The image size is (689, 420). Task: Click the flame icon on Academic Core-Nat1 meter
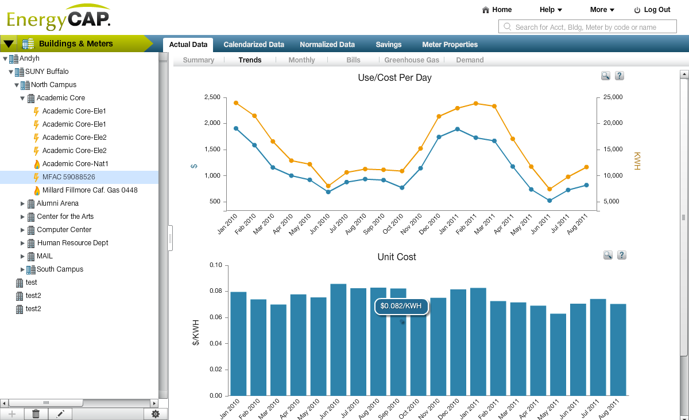click(x=36, y=164)
